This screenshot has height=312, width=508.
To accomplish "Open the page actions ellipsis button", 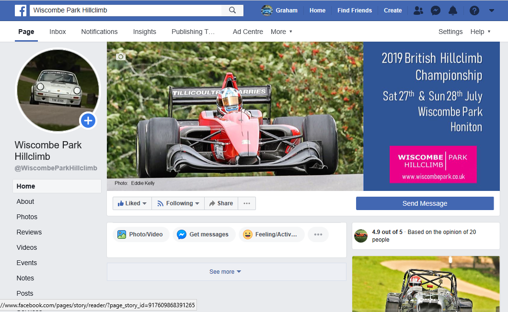I will point(247,203).
